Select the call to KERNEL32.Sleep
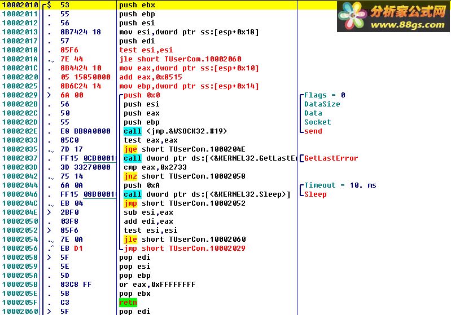The width and height of the screenshot is (451, 315). [207, 194]
